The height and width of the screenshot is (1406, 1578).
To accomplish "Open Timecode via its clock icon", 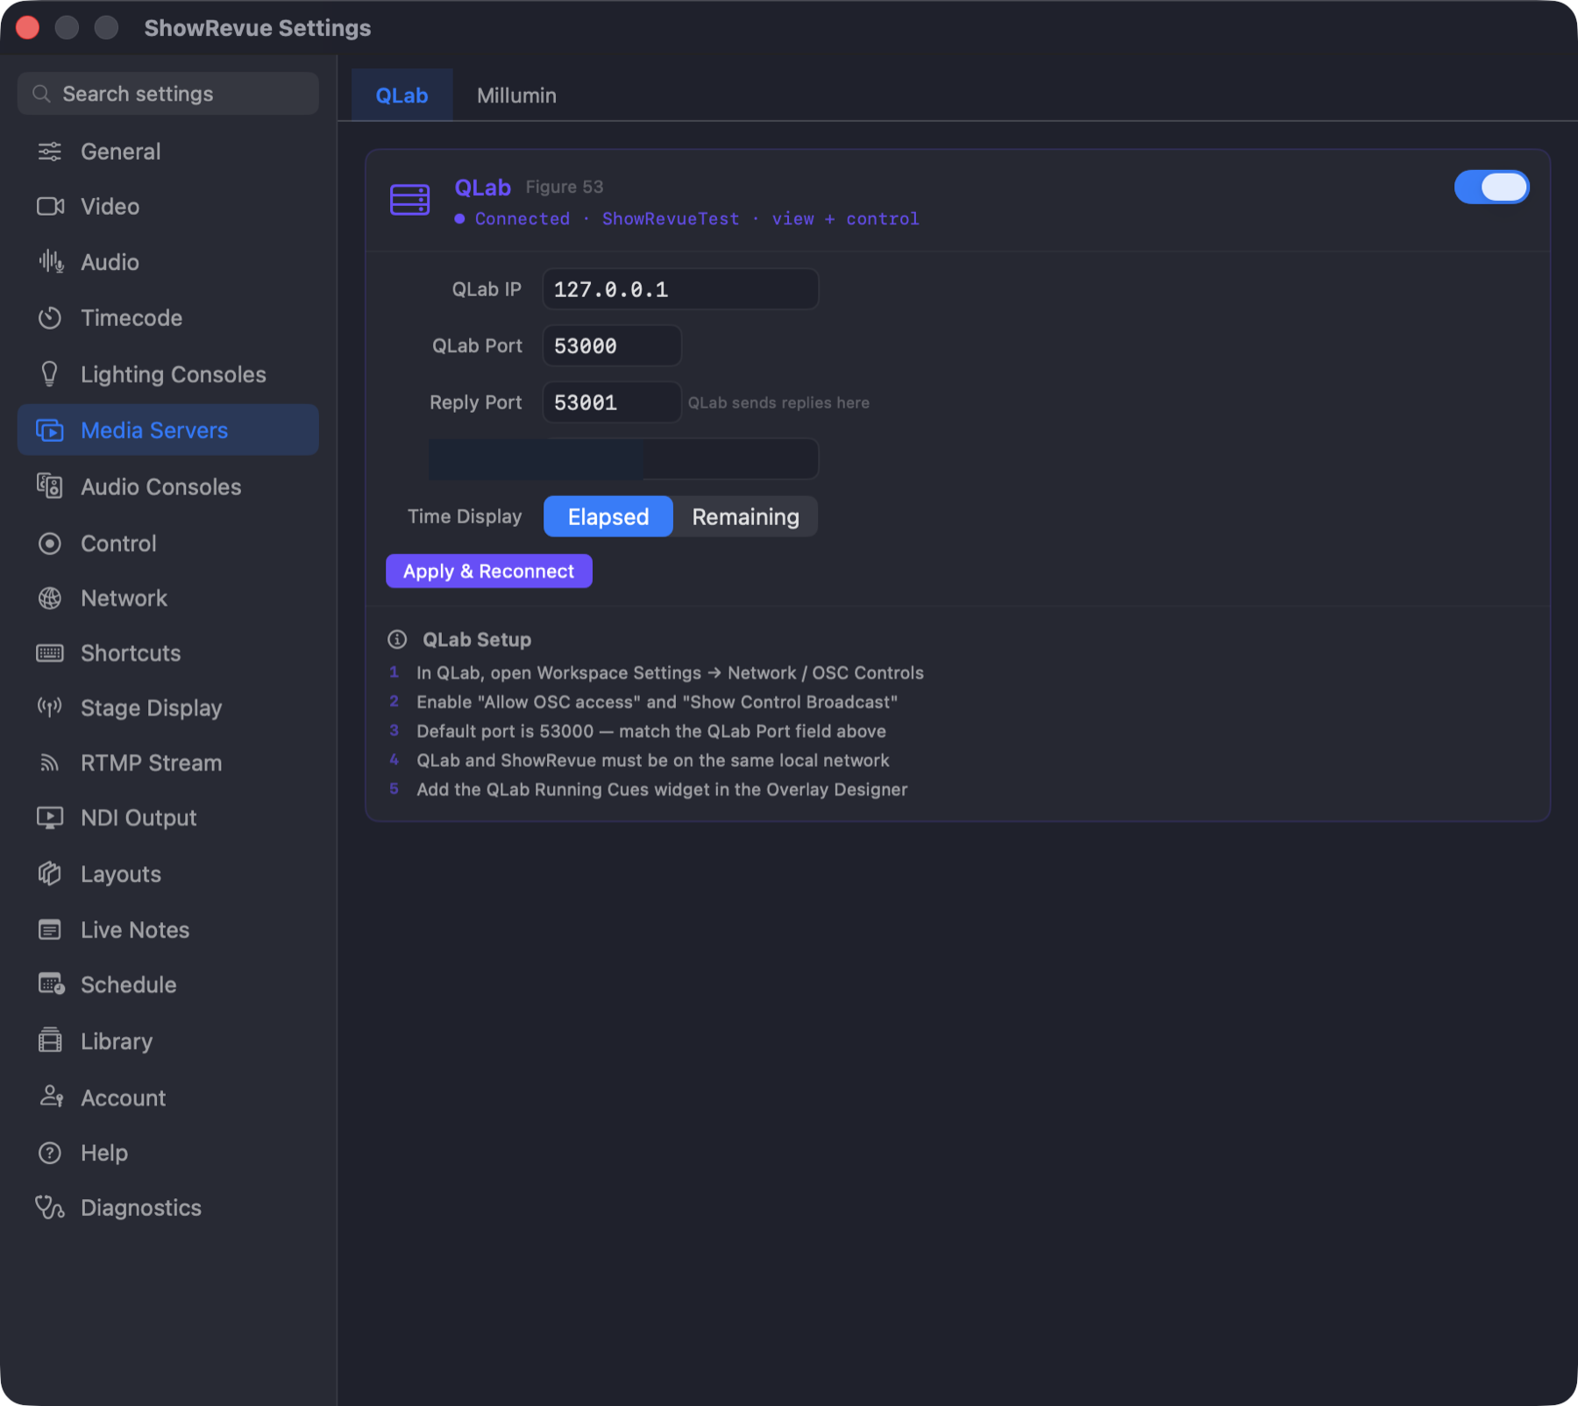I will point(50,317).
